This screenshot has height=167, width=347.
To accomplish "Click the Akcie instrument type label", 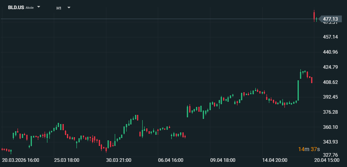I will click(30, 8).
